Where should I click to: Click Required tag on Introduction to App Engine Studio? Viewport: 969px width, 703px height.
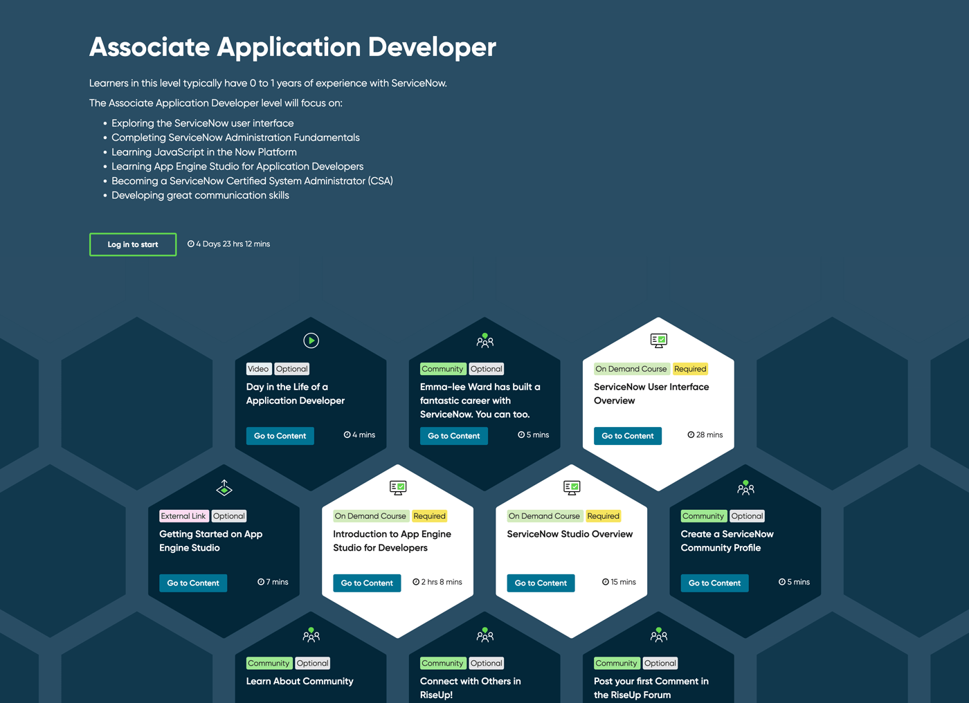click(x=429, y=516)
